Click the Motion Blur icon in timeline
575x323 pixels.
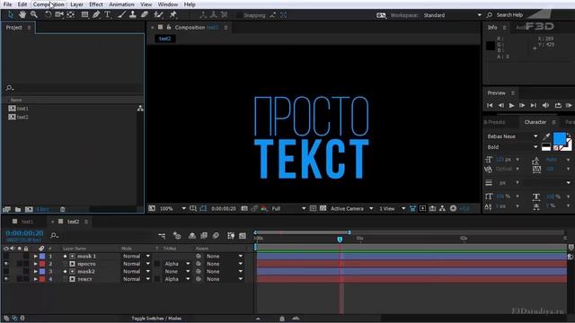click(x=216, y=236)
